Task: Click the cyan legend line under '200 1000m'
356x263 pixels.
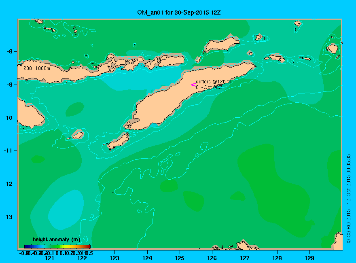Action: pyautogui.click(x=33, y=73)
